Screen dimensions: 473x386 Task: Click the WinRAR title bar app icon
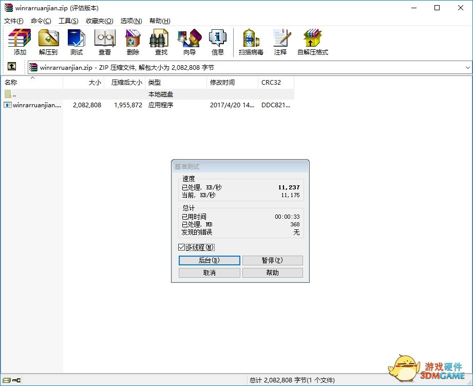point(8,8)
